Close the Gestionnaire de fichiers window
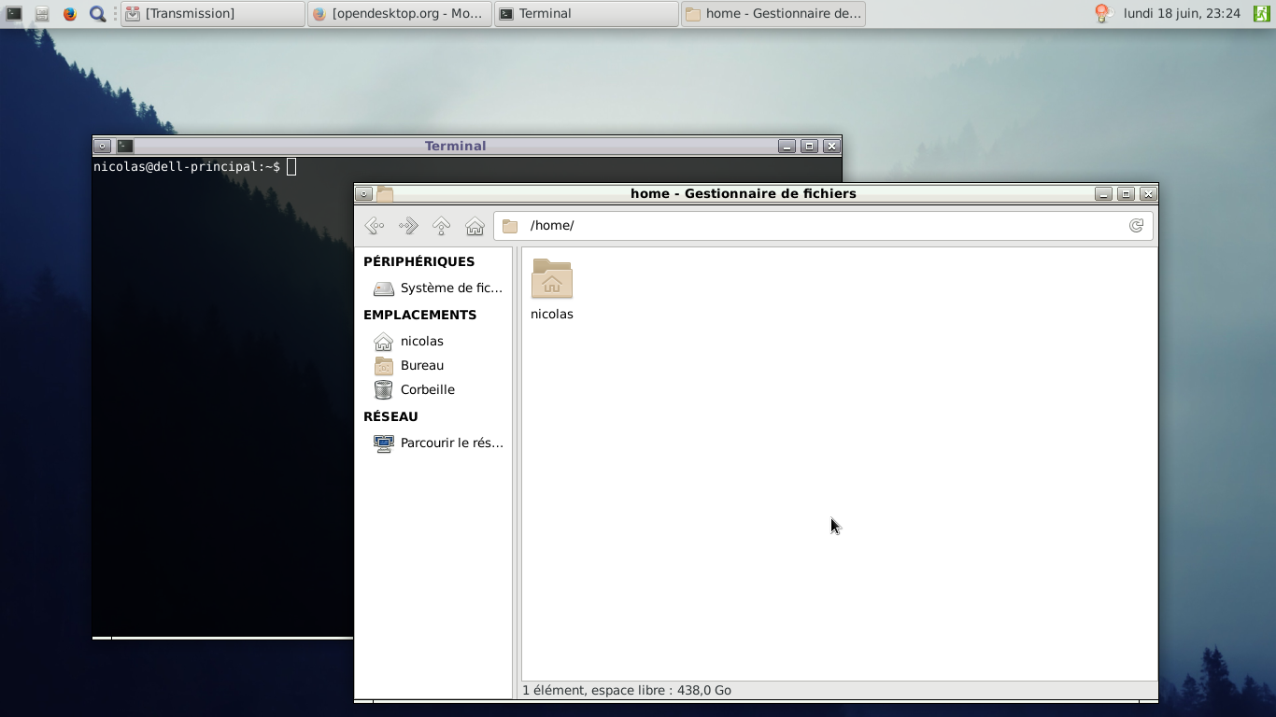 [x=1148, y=193]
